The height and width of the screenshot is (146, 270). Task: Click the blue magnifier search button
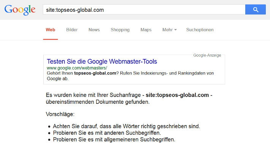[x=256, y=10]
